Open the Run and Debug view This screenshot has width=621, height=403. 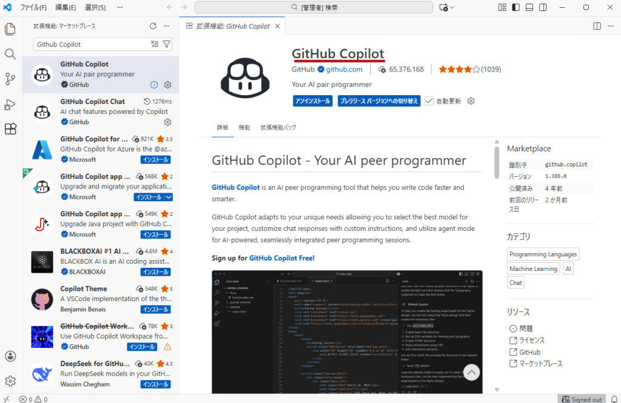click(x=10, y=104)
